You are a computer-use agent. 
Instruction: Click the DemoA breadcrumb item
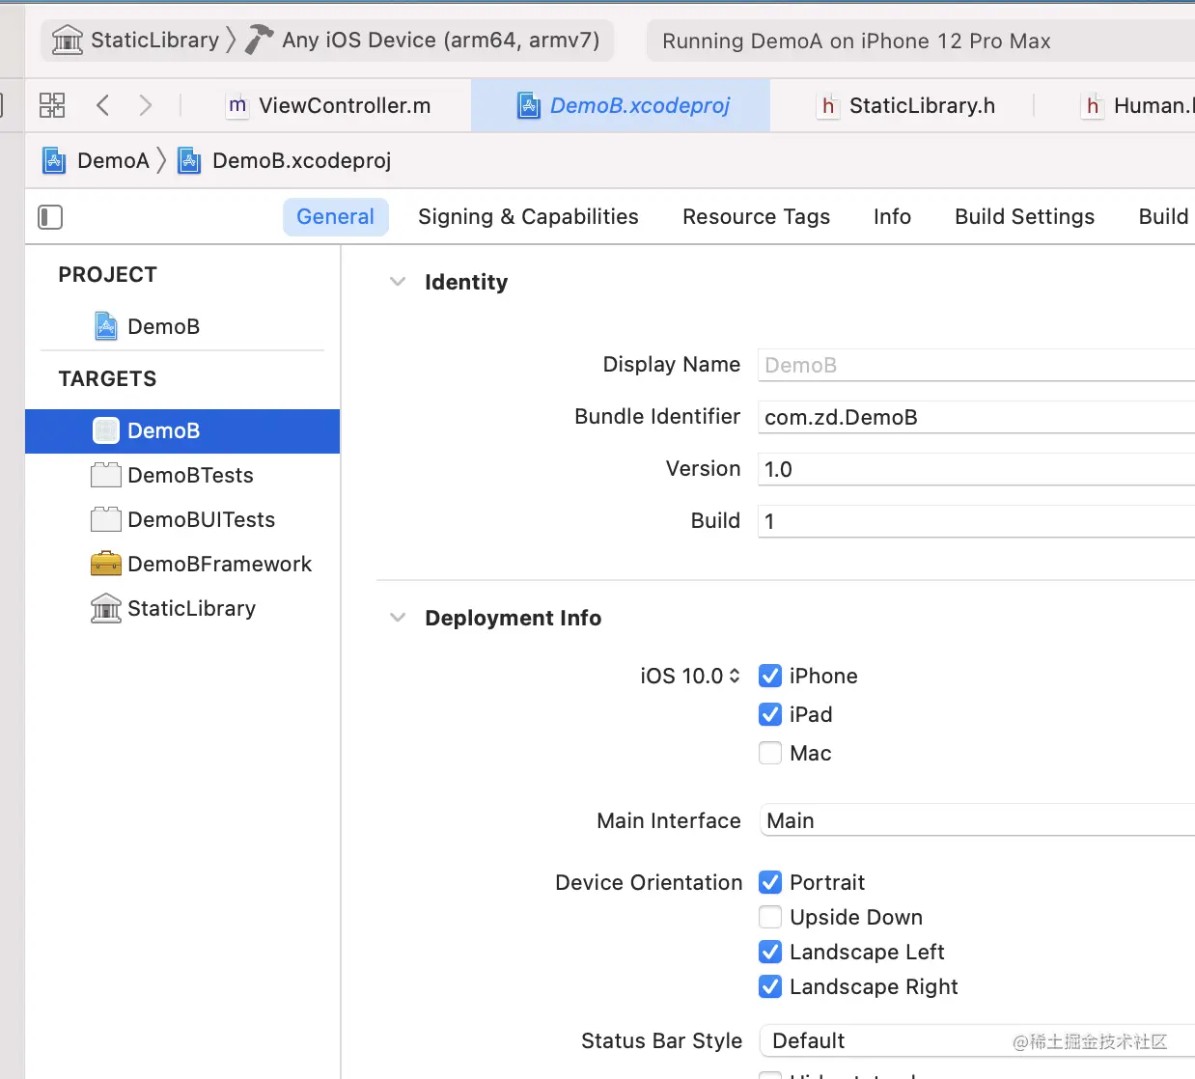click(x=97, y=160)
